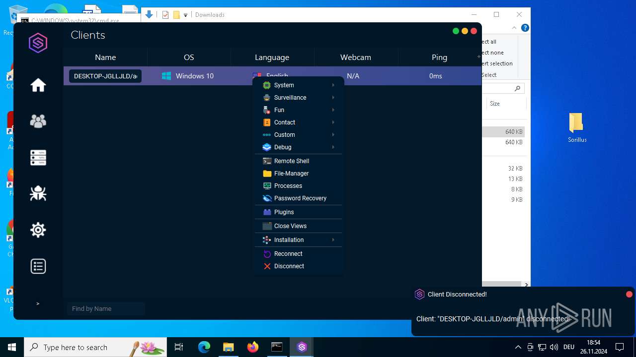The image size is (636, 357).
Task: Choose Processes in the context menu
Action: point(299,186)
